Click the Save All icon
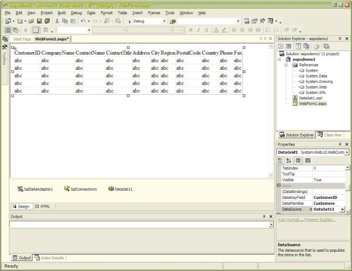Image resolution: width=352 pixels, height=271 pixels. click(x=47, y=21)
